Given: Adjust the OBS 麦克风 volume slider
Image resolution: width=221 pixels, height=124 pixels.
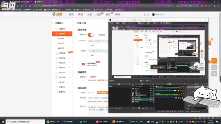Looking at the screenshot, I should [x=166, y=91].
